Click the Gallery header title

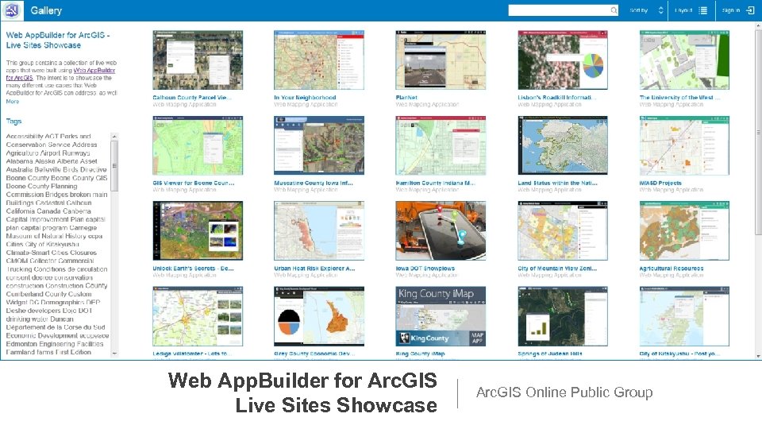click(46, 10)
